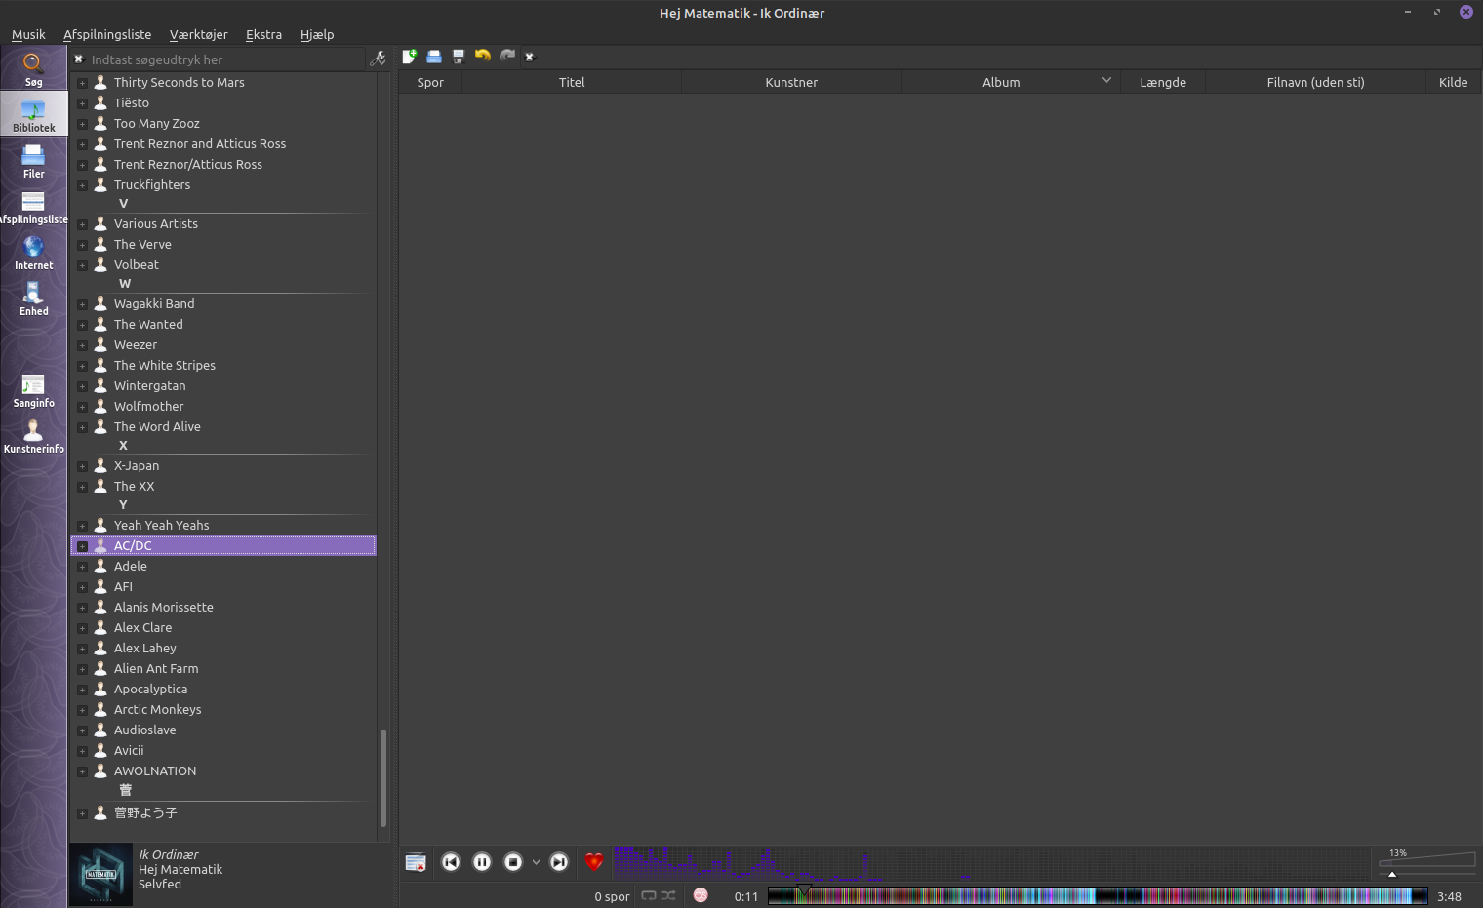The height and width of the screenshot is (908, 1483).
Task: Save the current playlist
Action: pos(458,57)
